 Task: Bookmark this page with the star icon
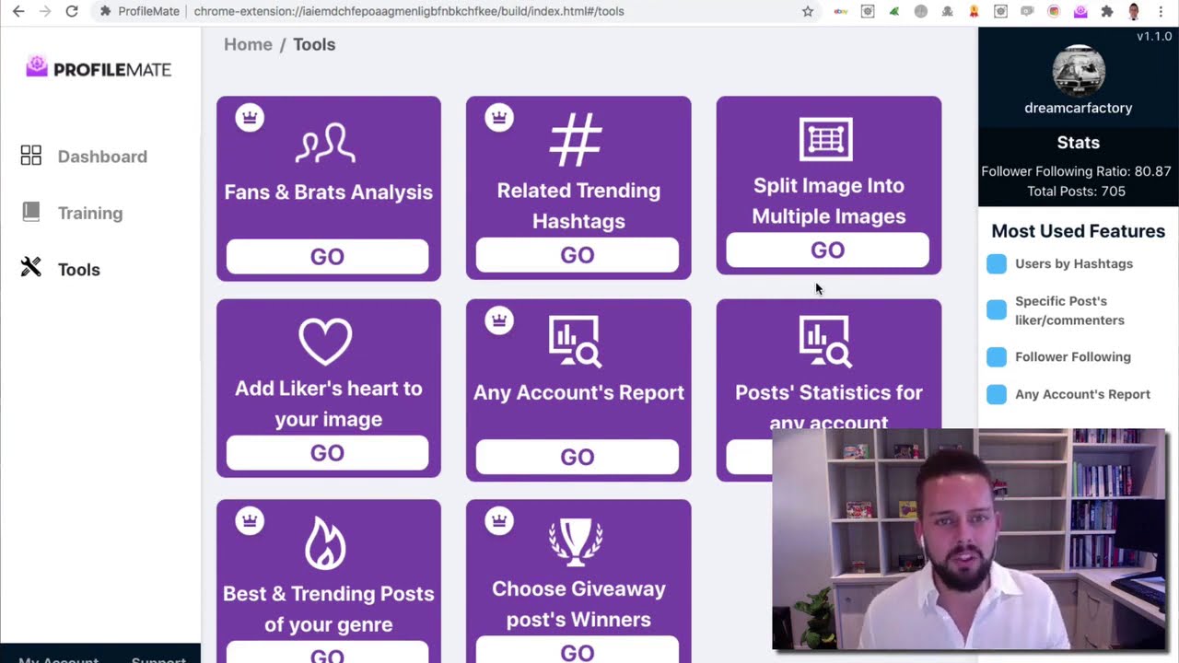[808, 11]
